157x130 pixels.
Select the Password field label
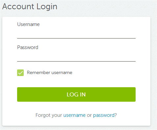[28, 47]
